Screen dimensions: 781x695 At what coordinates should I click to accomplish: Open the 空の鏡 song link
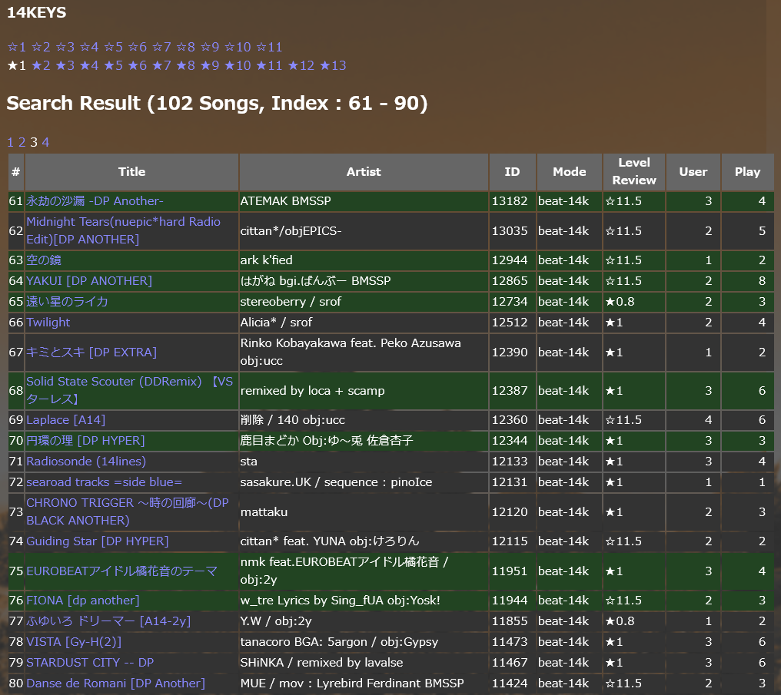tap(44, 260)
